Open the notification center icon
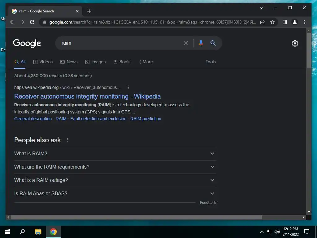The height and width of the screenshot is (238, 317). click(307, 232)
